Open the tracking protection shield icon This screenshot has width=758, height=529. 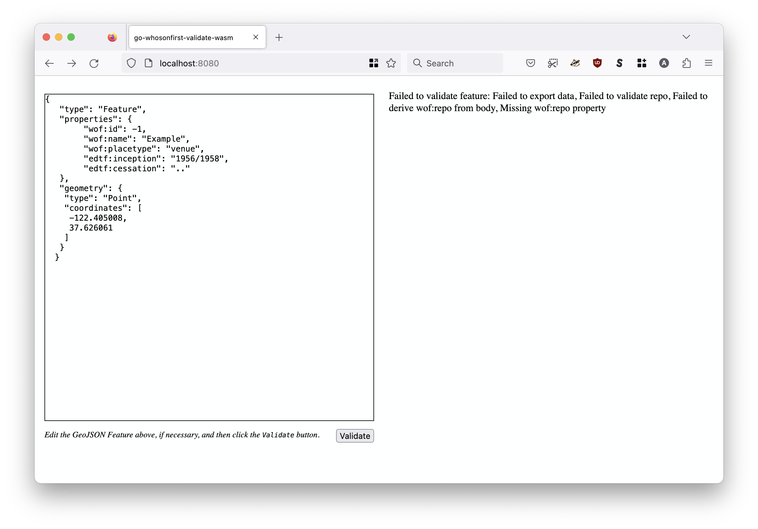coord(131,63)
